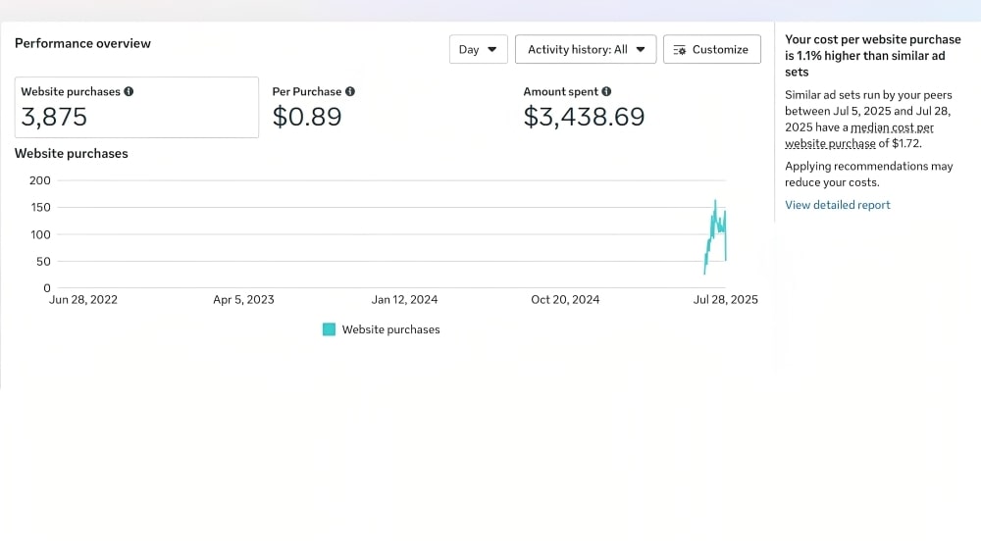Viewport: 981px width, 551px height.
Task: Click the Apr 5, 2023 axis label
Action: pos(243,300)
